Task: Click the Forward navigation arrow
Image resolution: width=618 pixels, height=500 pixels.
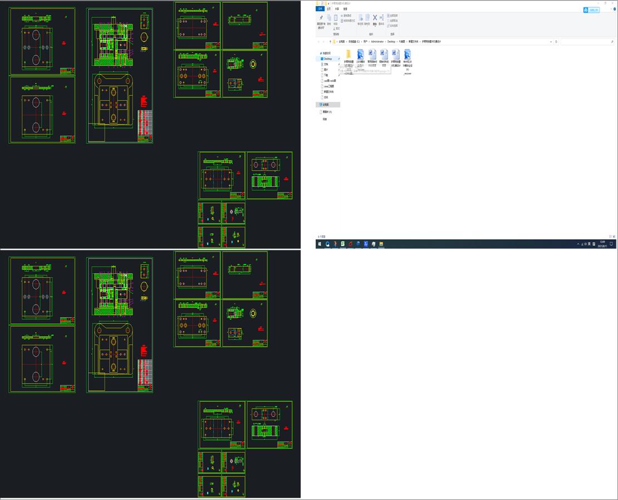Action: pyautogui.click(x=323, y=41)
